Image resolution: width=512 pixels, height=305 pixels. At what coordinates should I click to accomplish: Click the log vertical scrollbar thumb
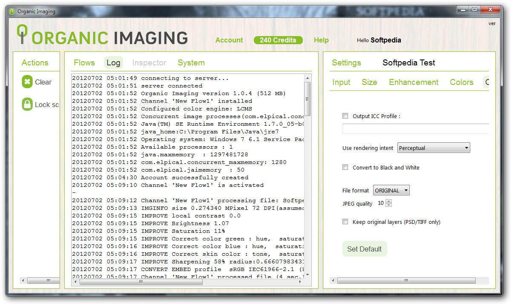(308, 99)
